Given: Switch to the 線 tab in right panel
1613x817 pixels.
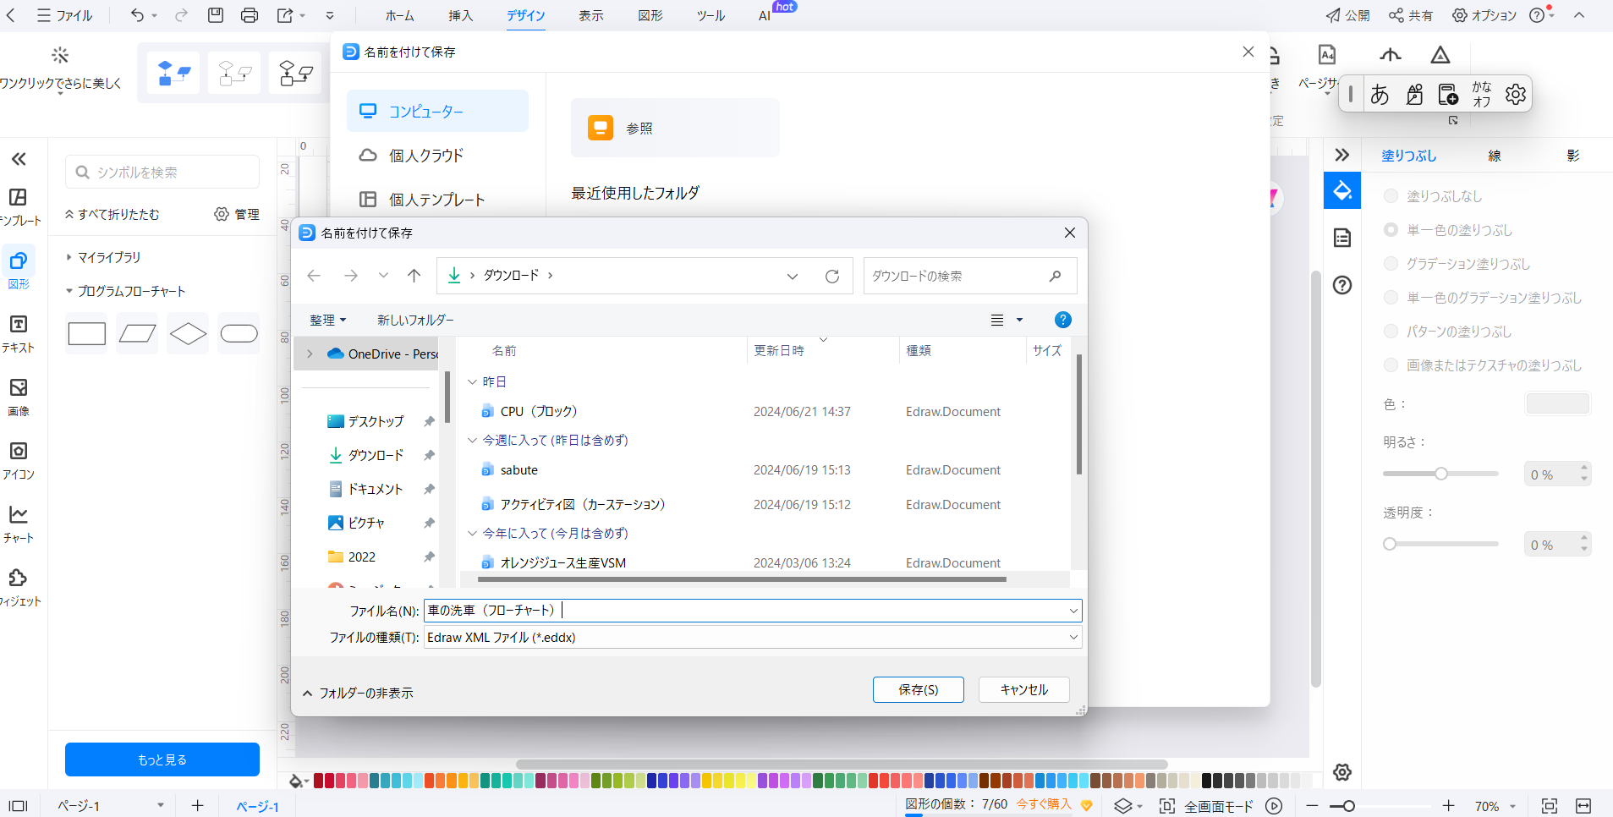Looking at the screenshot, I should 1495,156.
